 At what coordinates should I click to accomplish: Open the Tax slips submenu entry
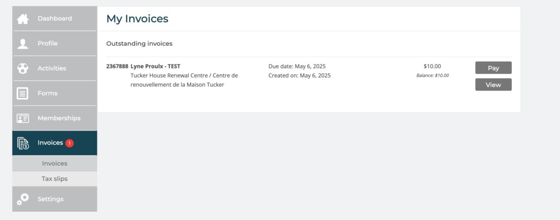coord(55,179)
